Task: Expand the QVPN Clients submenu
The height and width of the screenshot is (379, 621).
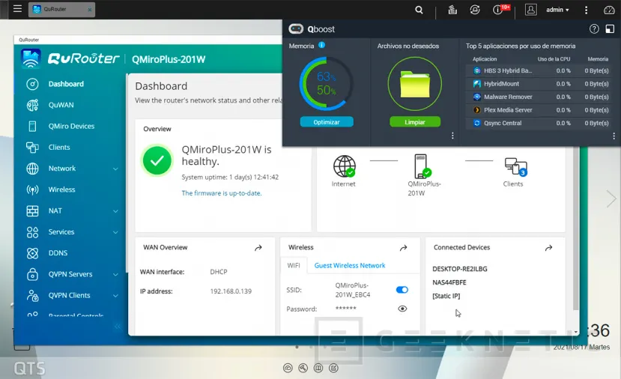Action: (x=115, y=295)
